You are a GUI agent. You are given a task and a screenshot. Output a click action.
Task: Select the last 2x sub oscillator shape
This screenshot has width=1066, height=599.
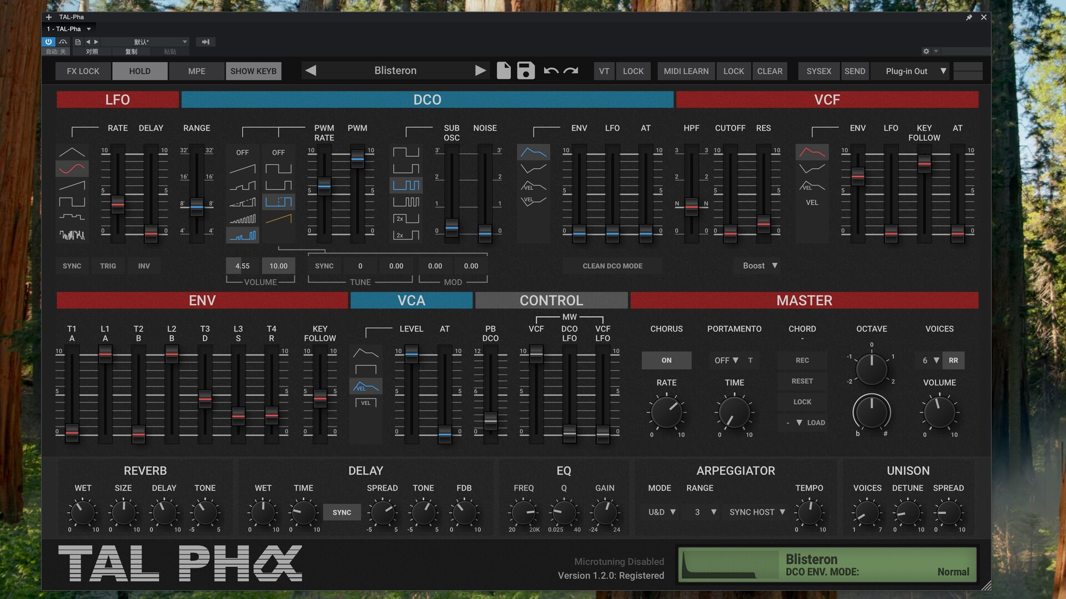[x=406, y=235]
